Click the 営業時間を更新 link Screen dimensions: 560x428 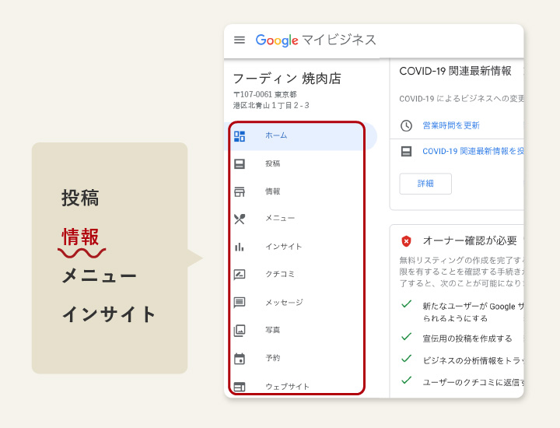point(451,125)
